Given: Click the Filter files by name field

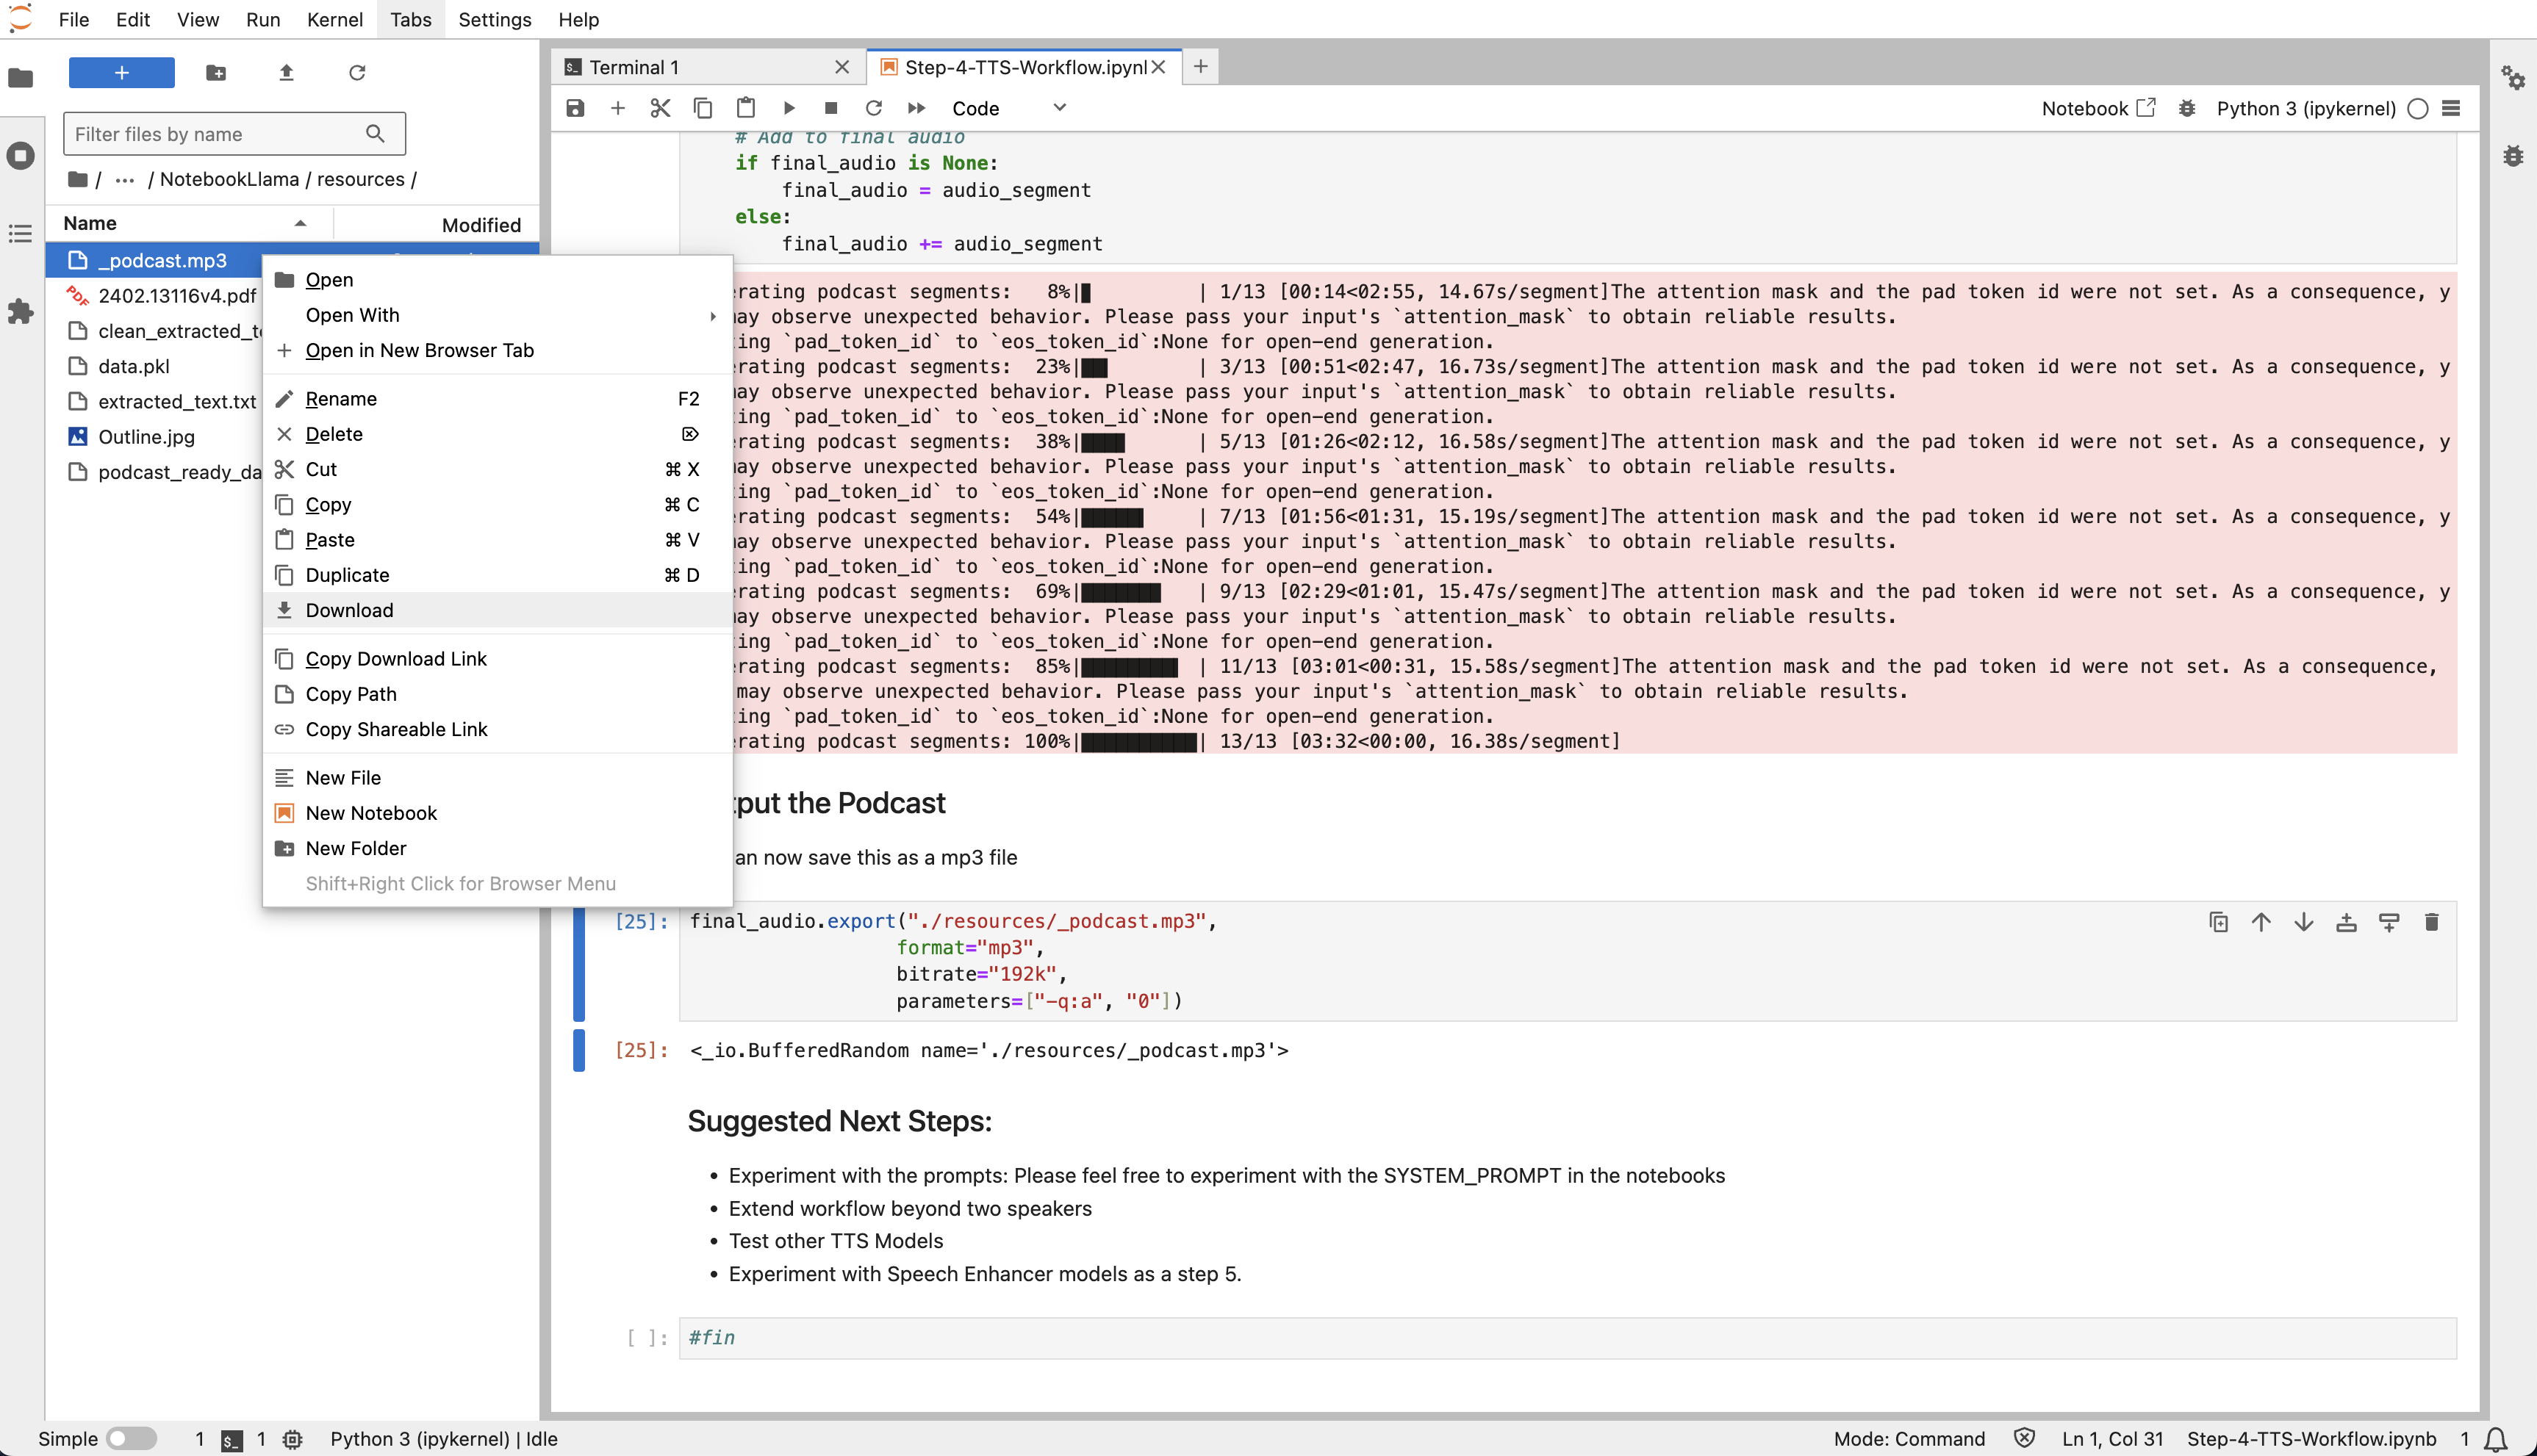Looking at the screenshot, I should click(x=220, y=133).
